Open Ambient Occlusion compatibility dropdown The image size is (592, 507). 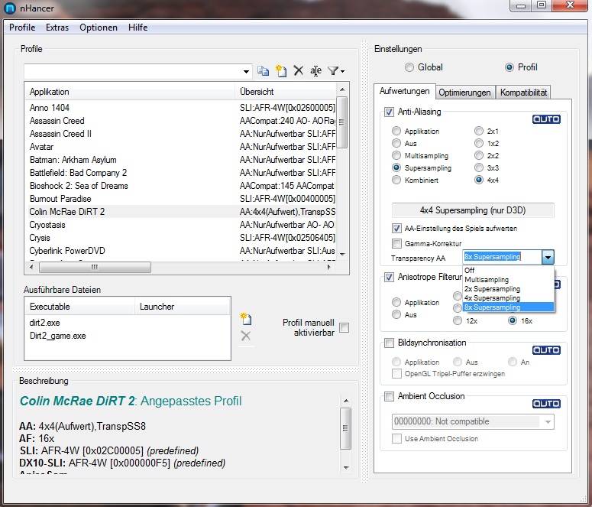click(x=548, y=421)
